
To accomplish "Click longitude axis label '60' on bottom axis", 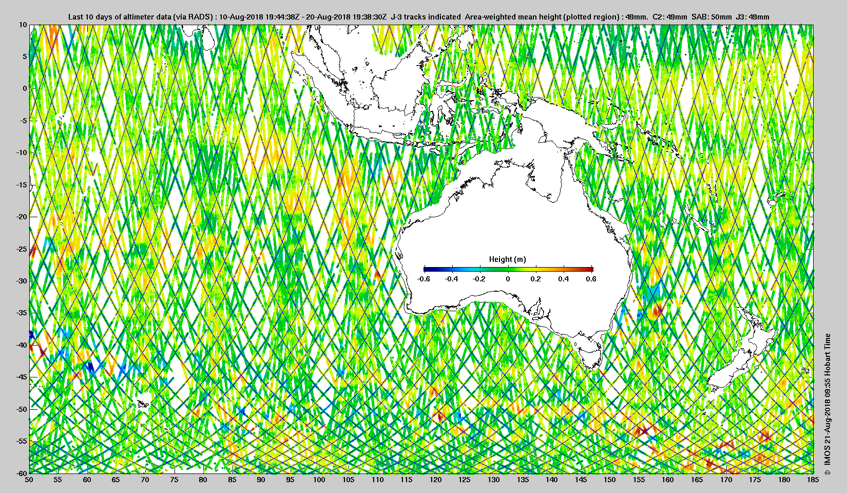I will pos(87,480).
